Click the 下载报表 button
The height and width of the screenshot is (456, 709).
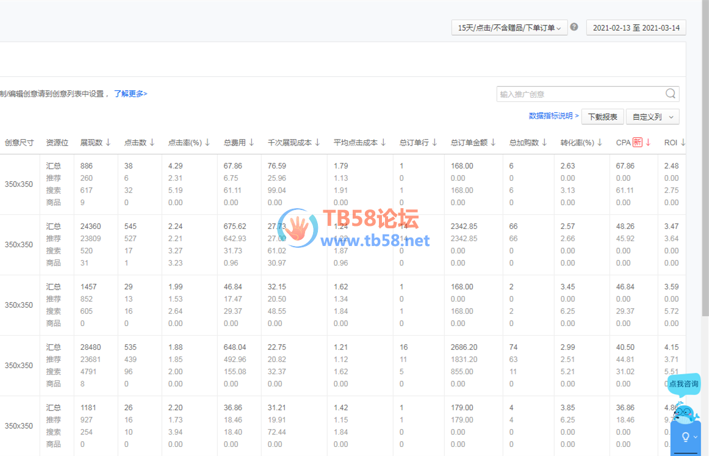[x=603, y=117]
